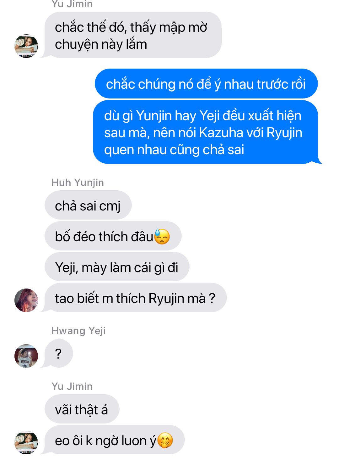Tap the "bố đéo thích đâu" message
Screen dimensions: 339x460
click(113, 236)
